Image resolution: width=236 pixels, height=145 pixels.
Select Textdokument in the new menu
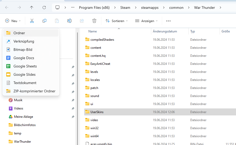click(25, 83)
